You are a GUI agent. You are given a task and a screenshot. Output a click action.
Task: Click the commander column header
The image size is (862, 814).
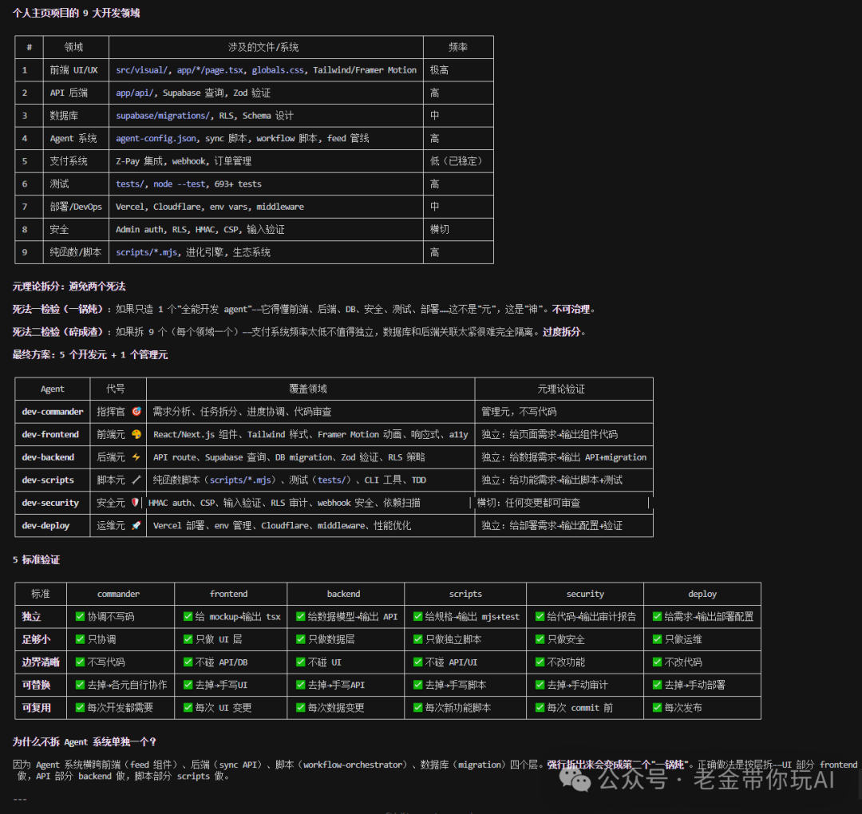[119, 594]
